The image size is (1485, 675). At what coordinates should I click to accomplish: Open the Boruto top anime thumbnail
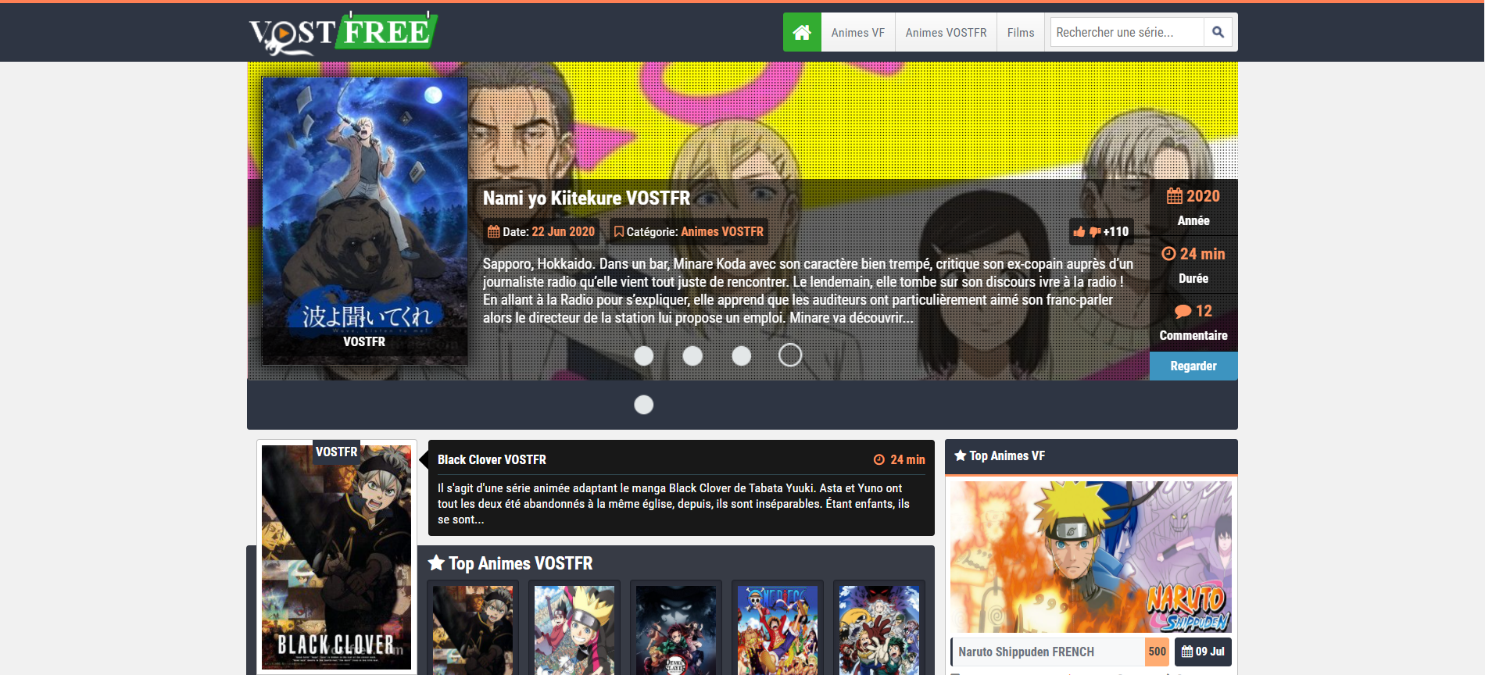point(574,630)
